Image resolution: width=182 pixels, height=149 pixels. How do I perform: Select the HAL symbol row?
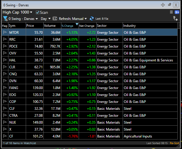click(12, 60)
